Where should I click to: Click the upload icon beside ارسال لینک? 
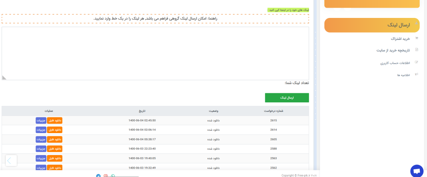(416, 24)
